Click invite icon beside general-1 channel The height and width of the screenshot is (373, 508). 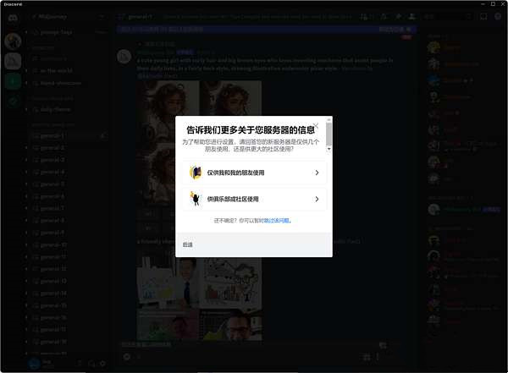tap(103, 136)
